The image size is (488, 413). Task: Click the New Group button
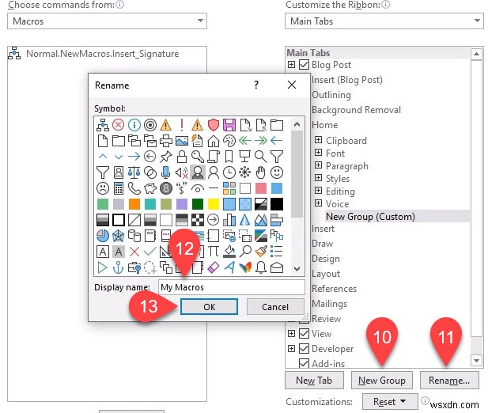(x=382, y=381)
